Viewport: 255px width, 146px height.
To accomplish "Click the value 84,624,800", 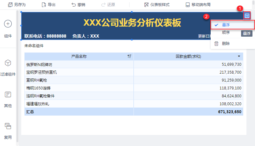I will click(x=232, y=96).
